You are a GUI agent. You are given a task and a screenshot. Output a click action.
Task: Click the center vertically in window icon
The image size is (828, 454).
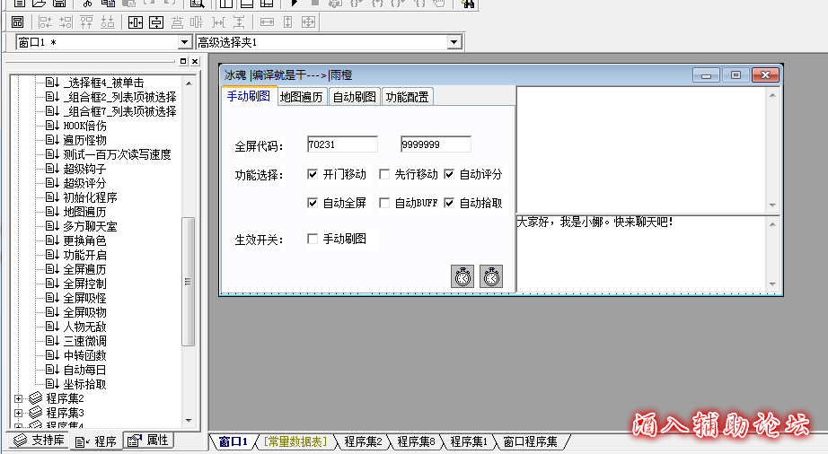[x=156, y=22]
